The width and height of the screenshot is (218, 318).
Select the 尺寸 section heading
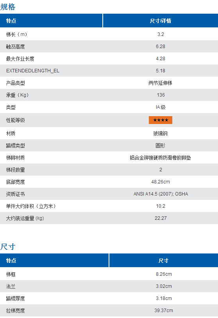[8, 246]
